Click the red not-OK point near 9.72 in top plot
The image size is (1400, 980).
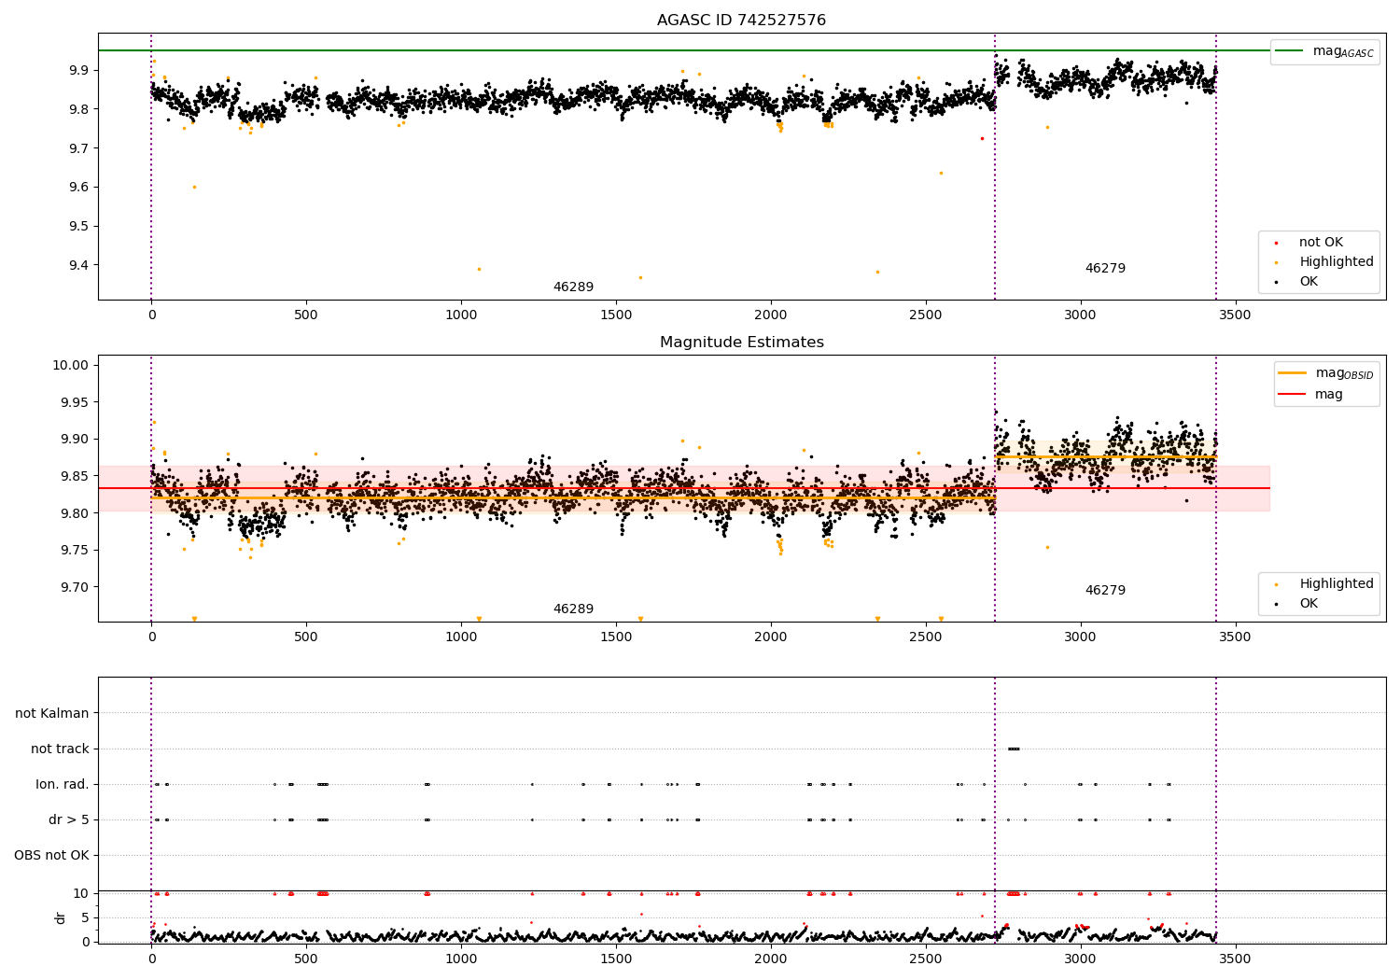[982, 138]
